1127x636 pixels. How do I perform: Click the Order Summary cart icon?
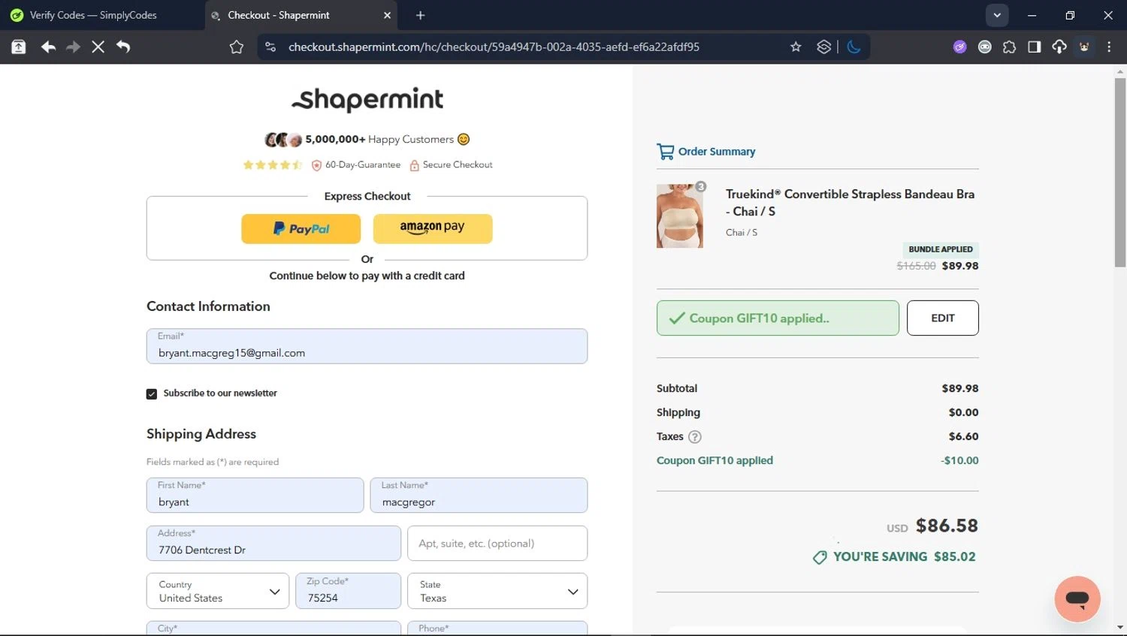click(x=665, y=152)
